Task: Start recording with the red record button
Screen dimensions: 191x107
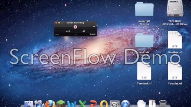Action: (75, 27)
